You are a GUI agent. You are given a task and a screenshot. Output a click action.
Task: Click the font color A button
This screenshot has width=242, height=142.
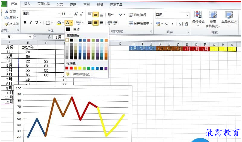coord(68,23)
